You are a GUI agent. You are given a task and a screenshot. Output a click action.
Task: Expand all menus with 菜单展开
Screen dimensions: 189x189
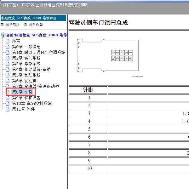[x=13, y=24]
